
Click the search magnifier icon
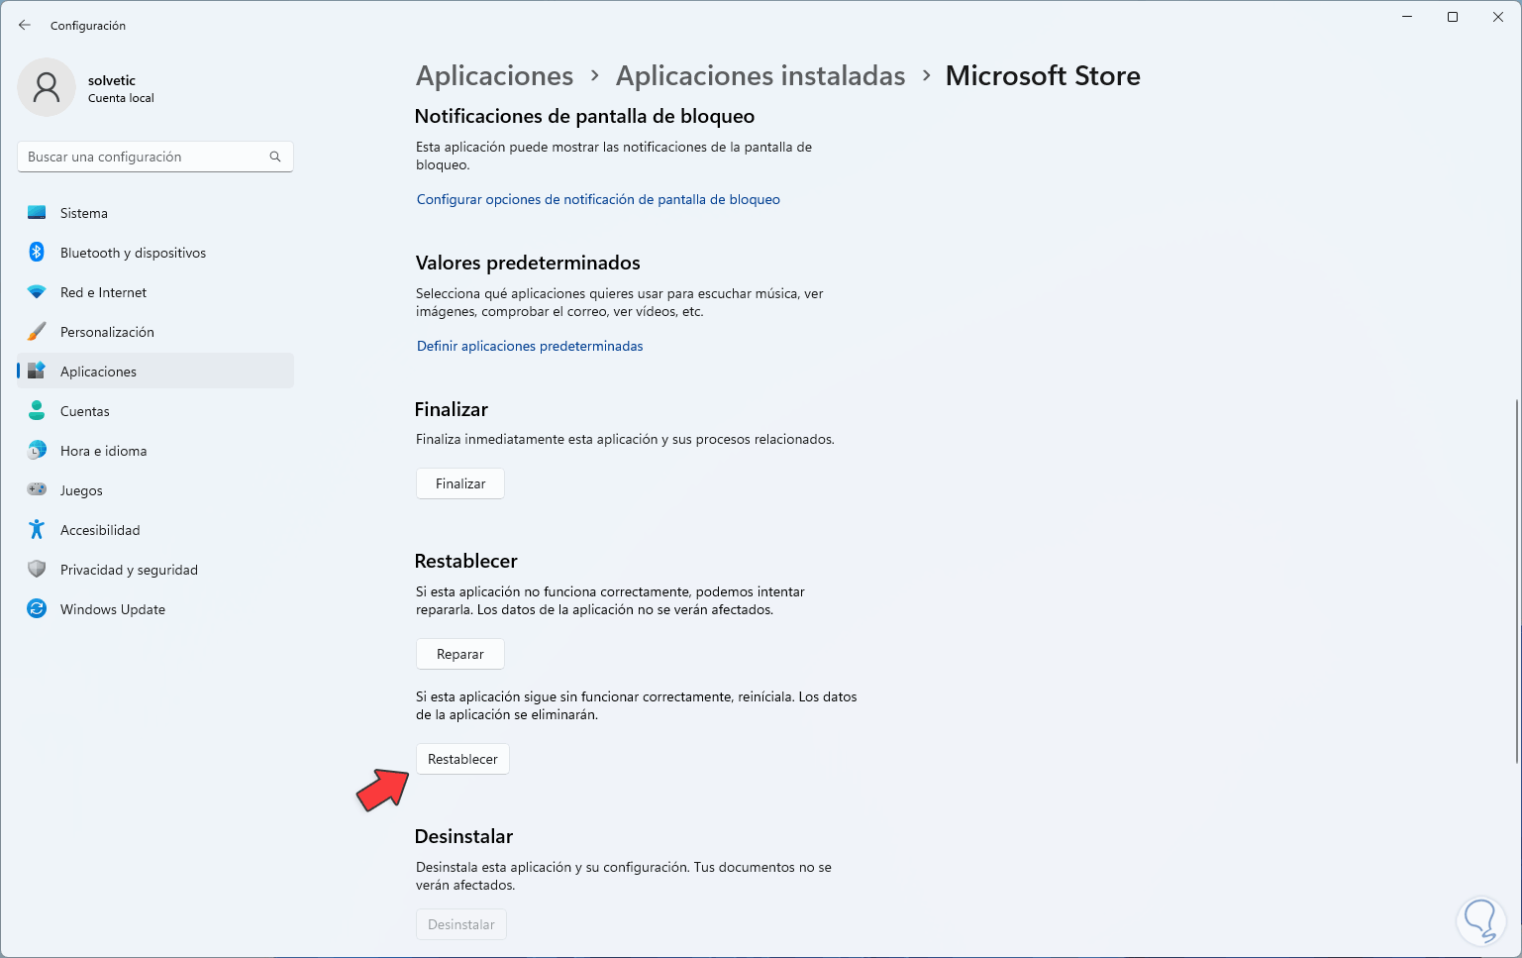click(274, 156)
